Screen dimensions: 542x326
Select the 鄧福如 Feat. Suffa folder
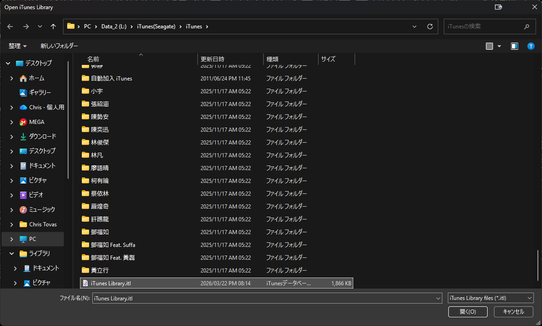point(217,245)
